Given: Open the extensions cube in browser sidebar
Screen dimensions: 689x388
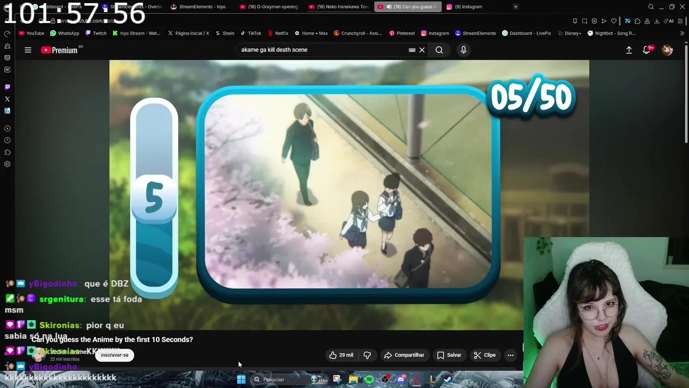Looking at the screenshot, I should point(7,152).
